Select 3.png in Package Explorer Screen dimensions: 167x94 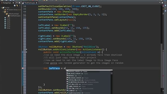click(8, 22)
